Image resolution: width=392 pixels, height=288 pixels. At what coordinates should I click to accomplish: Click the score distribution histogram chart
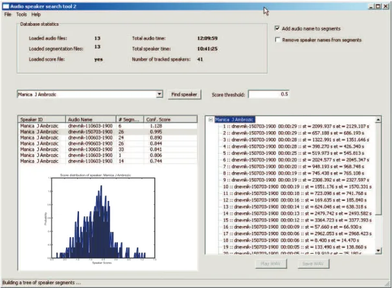pos(102,218)
